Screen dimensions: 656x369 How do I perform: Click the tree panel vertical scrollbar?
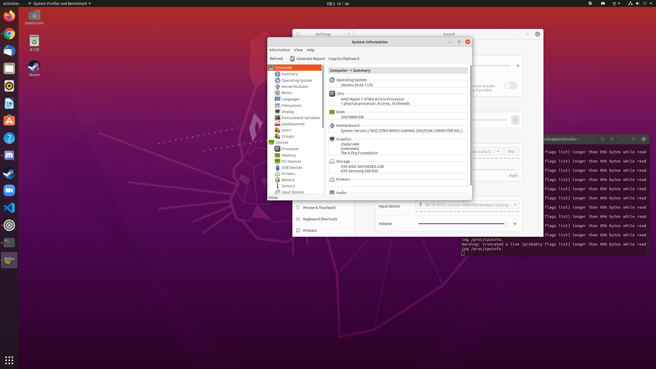click(323, 97)
